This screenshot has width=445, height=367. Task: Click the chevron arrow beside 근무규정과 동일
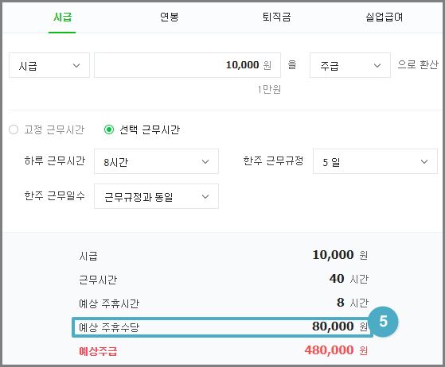205,196
